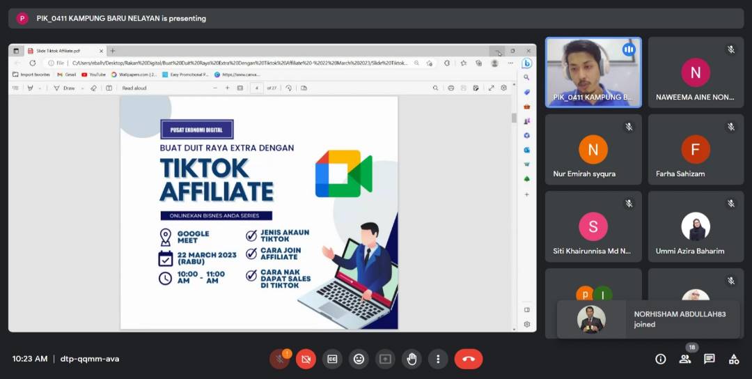This screenshot has width=752, height=379.
Task: Select the Draw tool in PDF toolbar
Action: [64, 88]
